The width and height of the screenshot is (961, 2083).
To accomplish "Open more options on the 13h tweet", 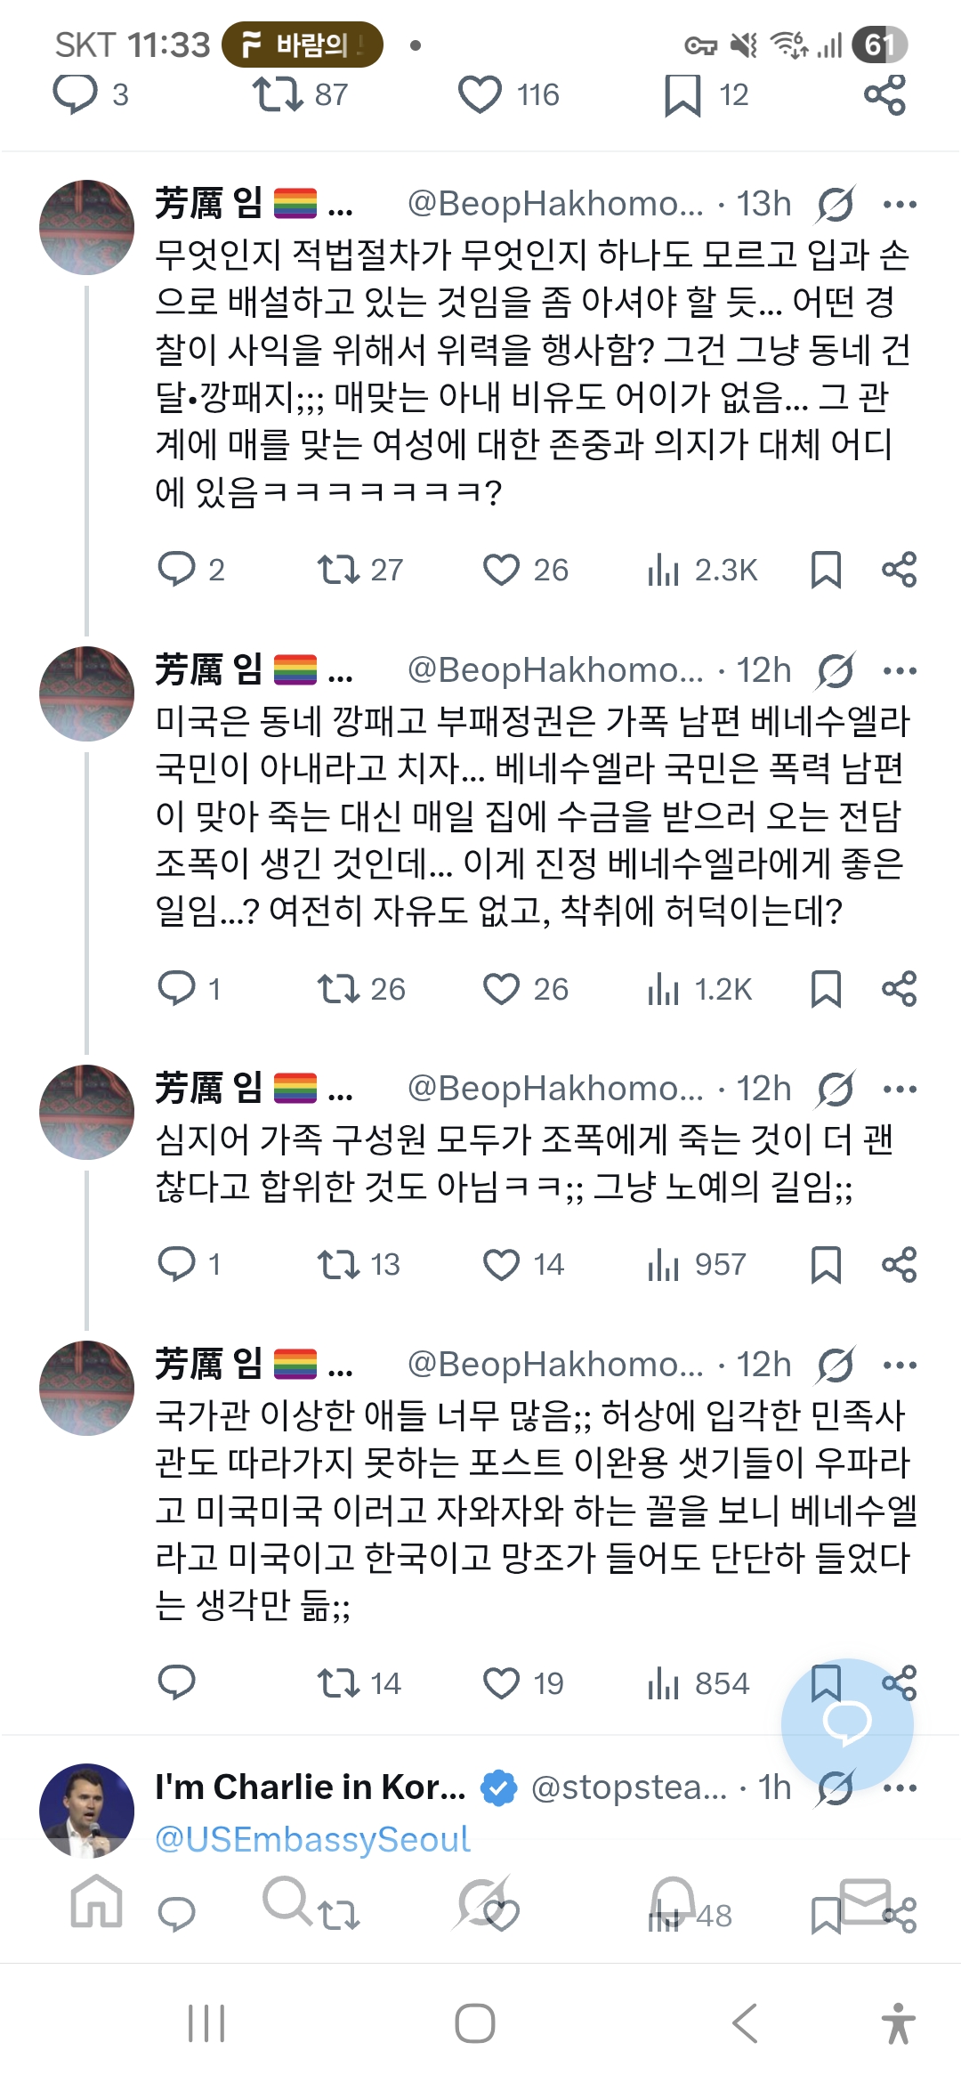I will [900, 205].
